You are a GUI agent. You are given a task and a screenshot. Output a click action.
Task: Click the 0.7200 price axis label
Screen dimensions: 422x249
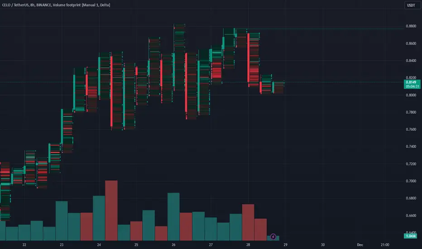point(411,164)
